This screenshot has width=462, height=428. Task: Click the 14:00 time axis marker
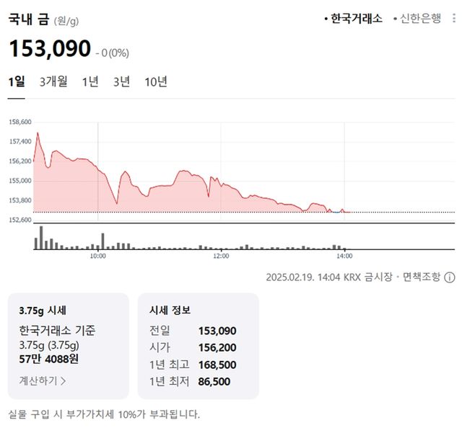(344, 256)
